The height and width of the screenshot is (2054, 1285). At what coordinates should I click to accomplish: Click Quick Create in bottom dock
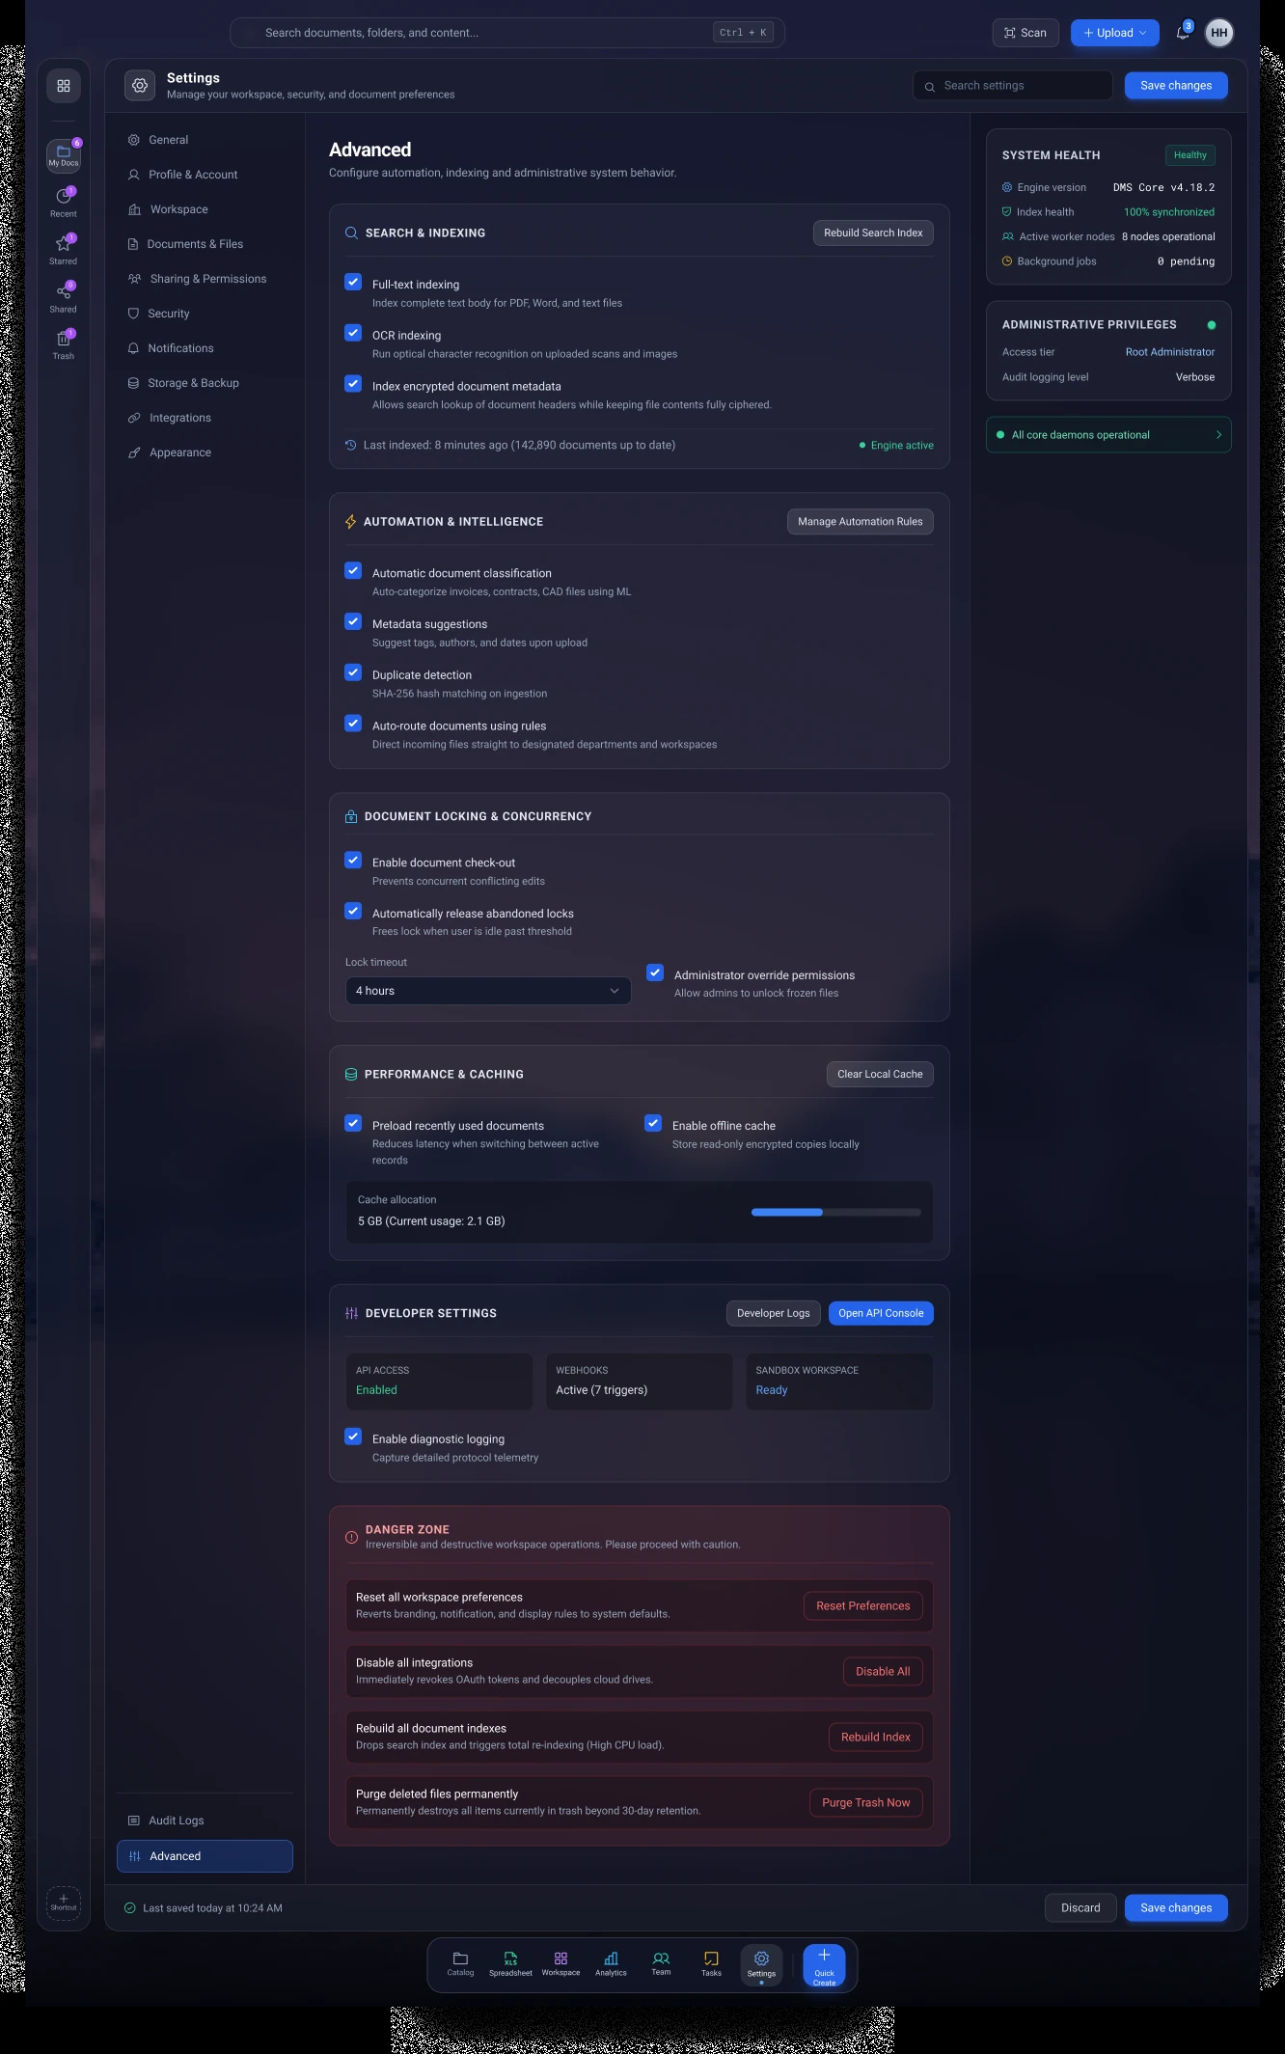click(824, 1965)
